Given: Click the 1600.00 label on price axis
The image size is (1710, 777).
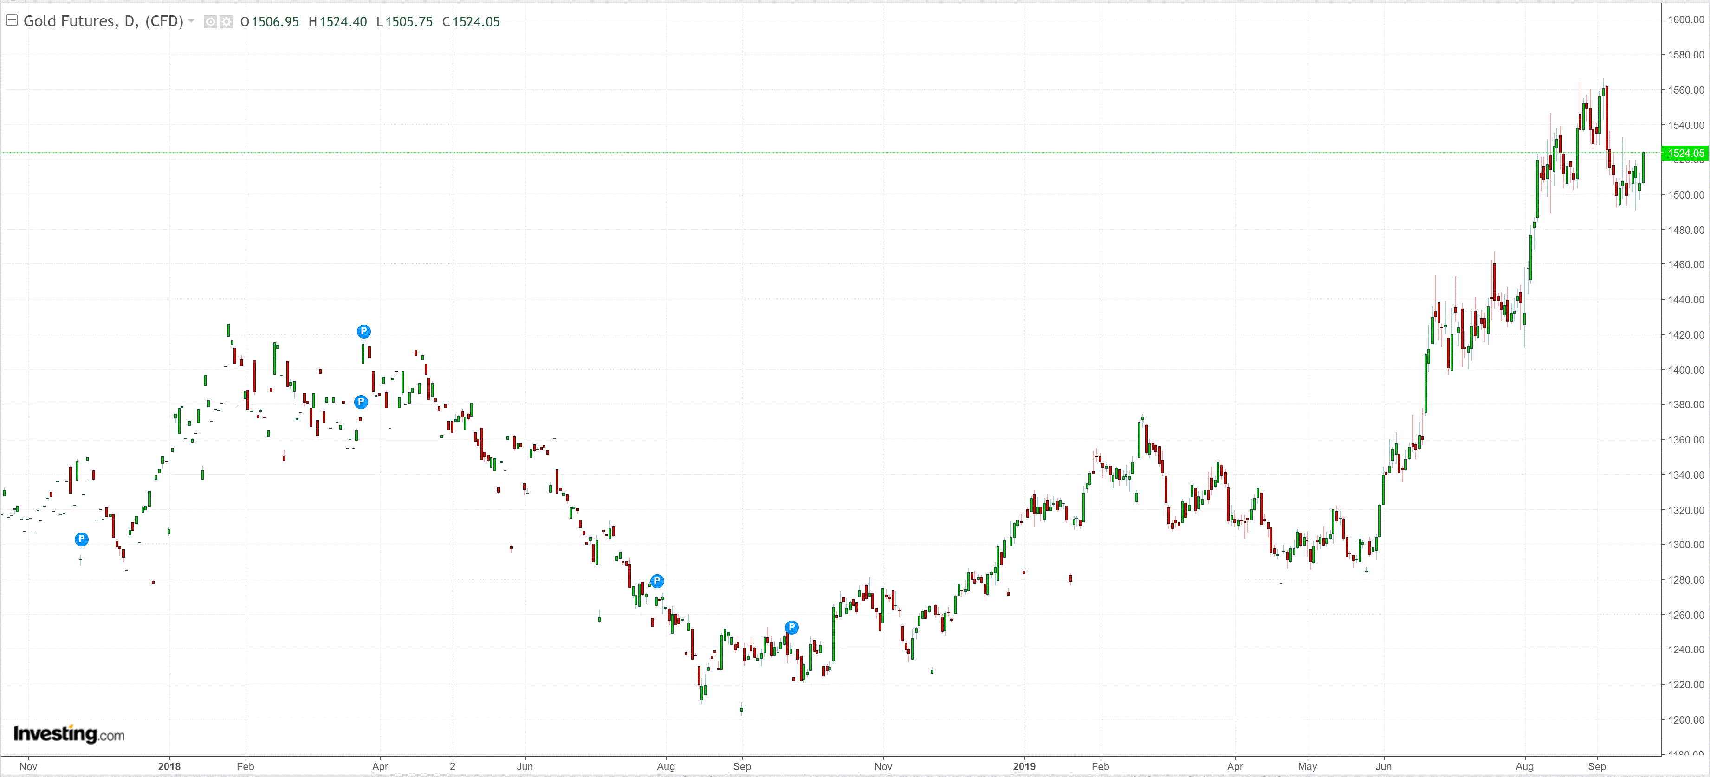Looking at the screenshot, I should pos(1685,20).
